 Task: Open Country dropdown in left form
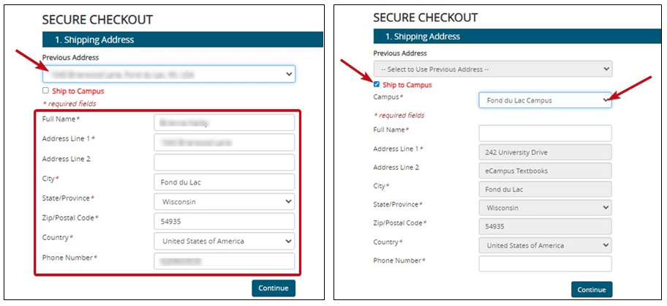(224, 241)
